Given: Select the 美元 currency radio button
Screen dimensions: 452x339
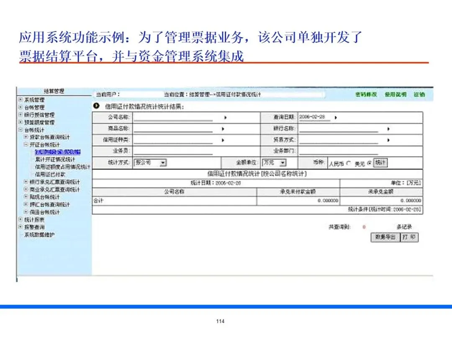Looking at the screenshot, I should pyautogui.click(x=369, y=164).
